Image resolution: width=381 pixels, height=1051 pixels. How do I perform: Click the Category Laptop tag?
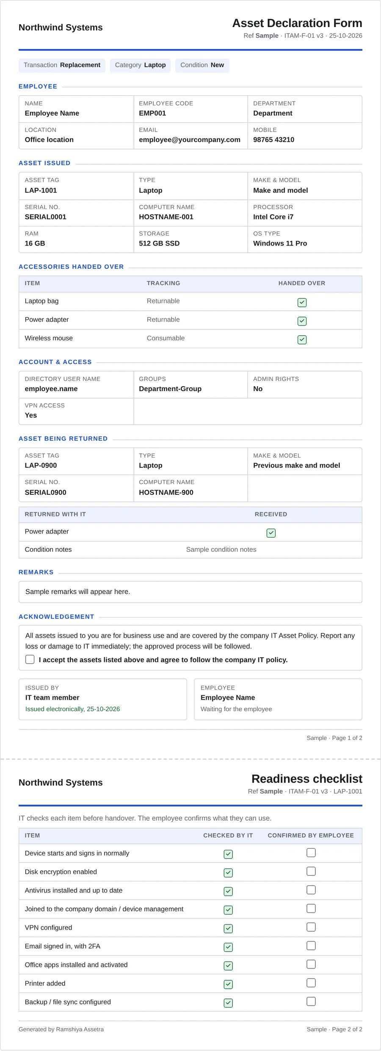click(x=140, y=65)
